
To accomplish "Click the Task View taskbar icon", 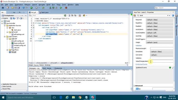I will tap(54, 97).
